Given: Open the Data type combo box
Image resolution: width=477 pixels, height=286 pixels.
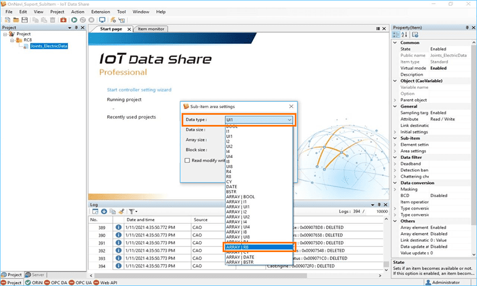Looking at the screenshot, I should tap(259, 120).
